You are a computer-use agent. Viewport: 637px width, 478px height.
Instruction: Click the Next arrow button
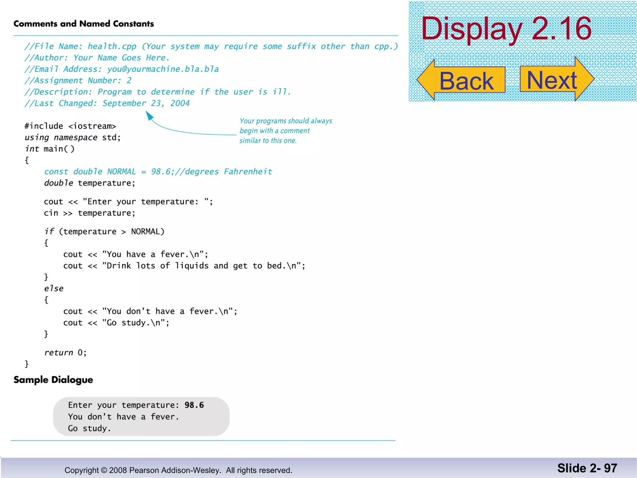[x=557, y=79]
